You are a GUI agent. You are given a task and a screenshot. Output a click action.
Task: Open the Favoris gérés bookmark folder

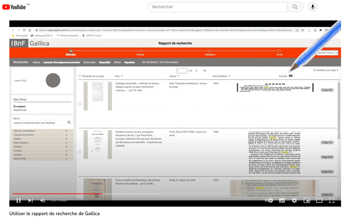(20, 36)
